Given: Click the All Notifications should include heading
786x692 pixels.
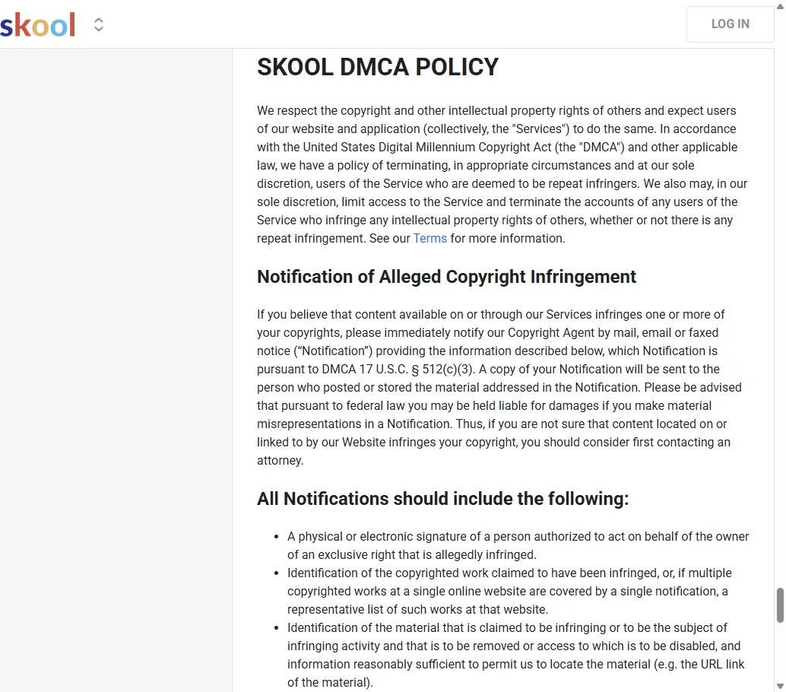Looking at the screenshot, I should (x=442, y=498).
